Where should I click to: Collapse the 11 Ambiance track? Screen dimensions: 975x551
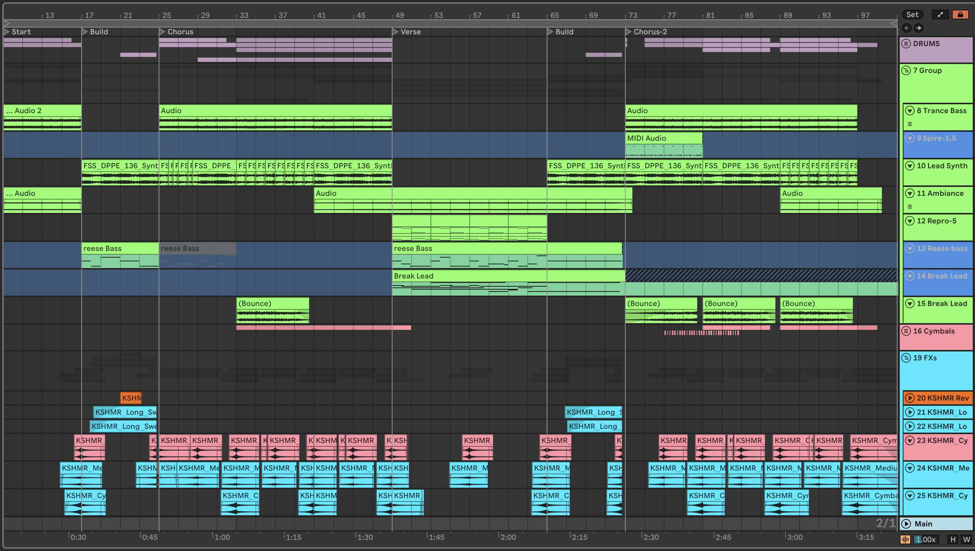point(910,193)
